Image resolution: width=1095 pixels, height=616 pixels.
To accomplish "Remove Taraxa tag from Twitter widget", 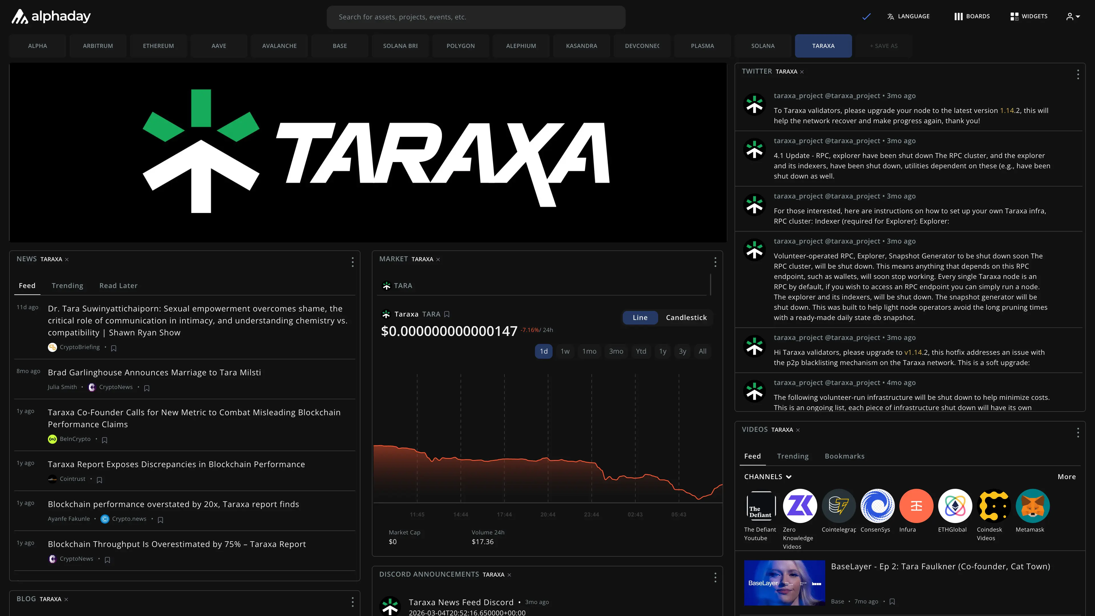I will pos(802,72).
